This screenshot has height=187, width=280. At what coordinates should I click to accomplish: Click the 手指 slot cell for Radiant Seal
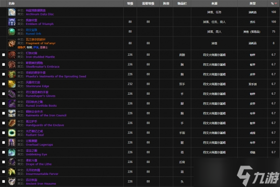[182, 133]
